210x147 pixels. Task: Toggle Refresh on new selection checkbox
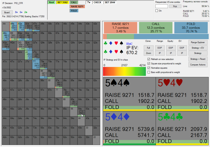point(149,59)
